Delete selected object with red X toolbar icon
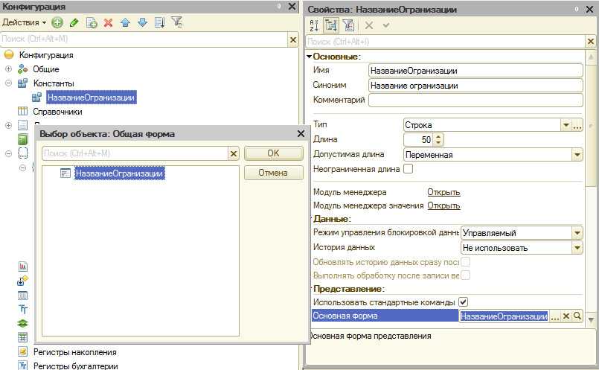This screenshot has height=370, width=599. tap(109, 23)
